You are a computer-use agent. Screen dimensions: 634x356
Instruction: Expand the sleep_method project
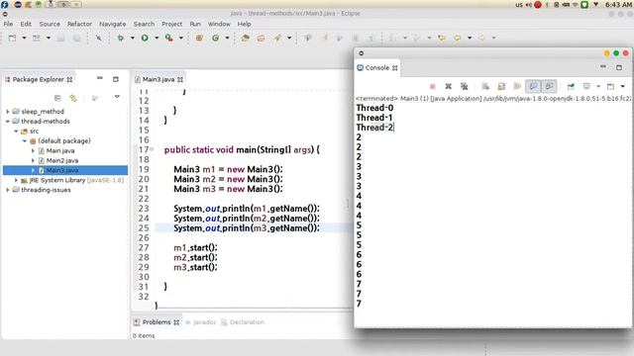click(8, 112)
